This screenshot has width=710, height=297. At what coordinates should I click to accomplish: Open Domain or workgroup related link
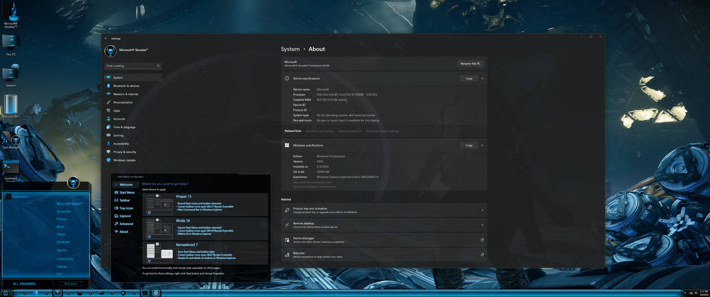pyautogui.click(x=320, y=131)
